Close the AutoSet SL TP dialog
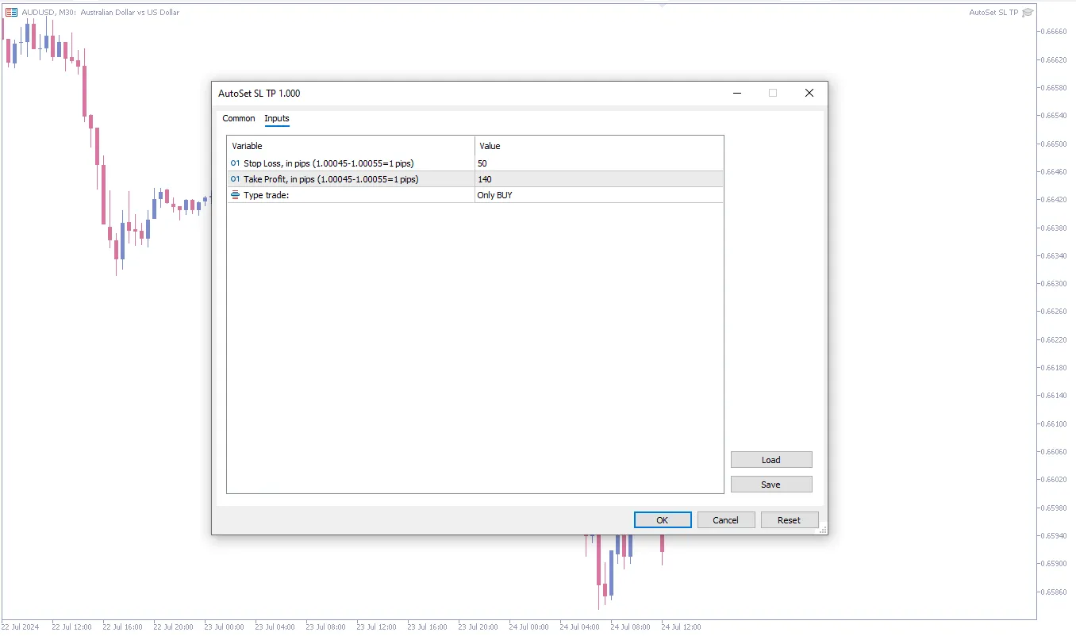 tap(809, 93)
